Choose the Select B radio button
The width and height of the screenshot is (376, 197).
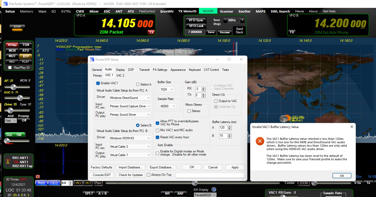[138, 125]
